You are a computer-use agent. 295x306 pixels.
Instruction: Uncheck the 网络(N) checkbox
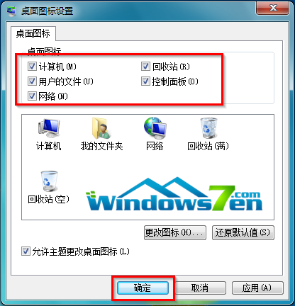point(32,96)
